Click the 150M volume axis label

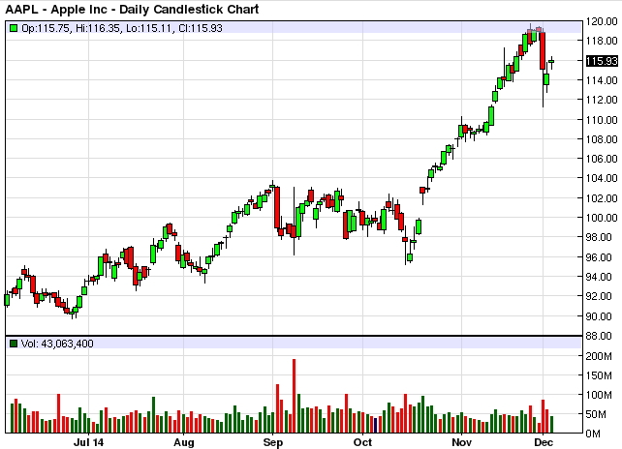(599, 375)
